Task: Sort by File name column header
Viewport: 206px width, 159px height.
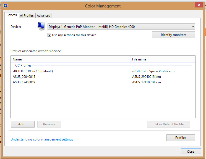Action: 160,59
